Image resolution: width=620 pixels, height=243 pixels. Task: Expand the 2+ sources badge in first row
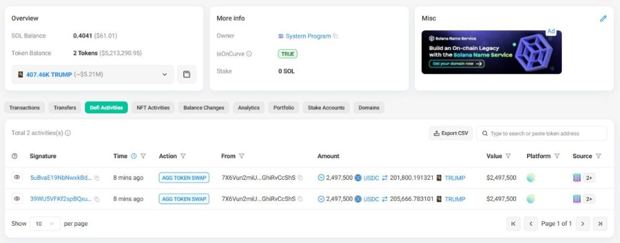pos(589,178)
